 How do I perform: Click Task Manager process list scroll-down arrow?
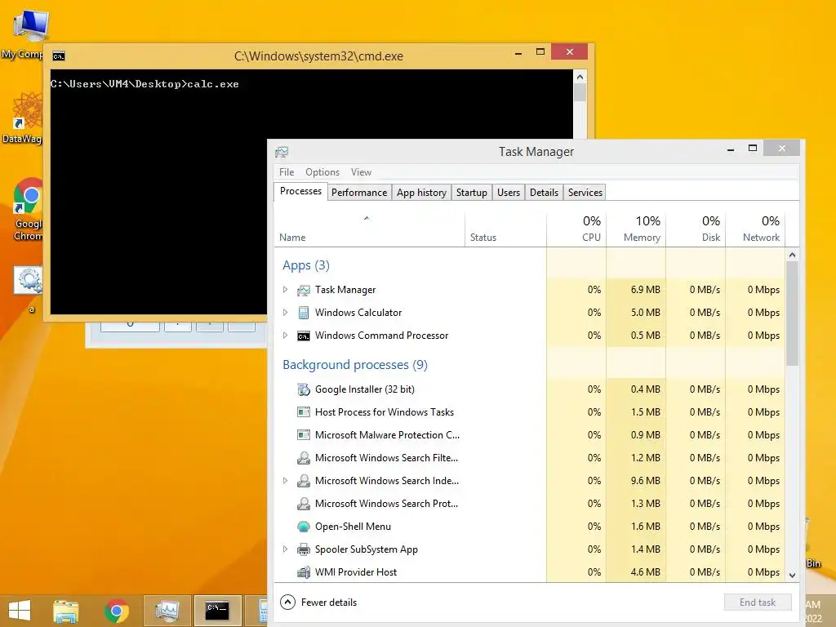pyautogui.click(x=792, y=576)
